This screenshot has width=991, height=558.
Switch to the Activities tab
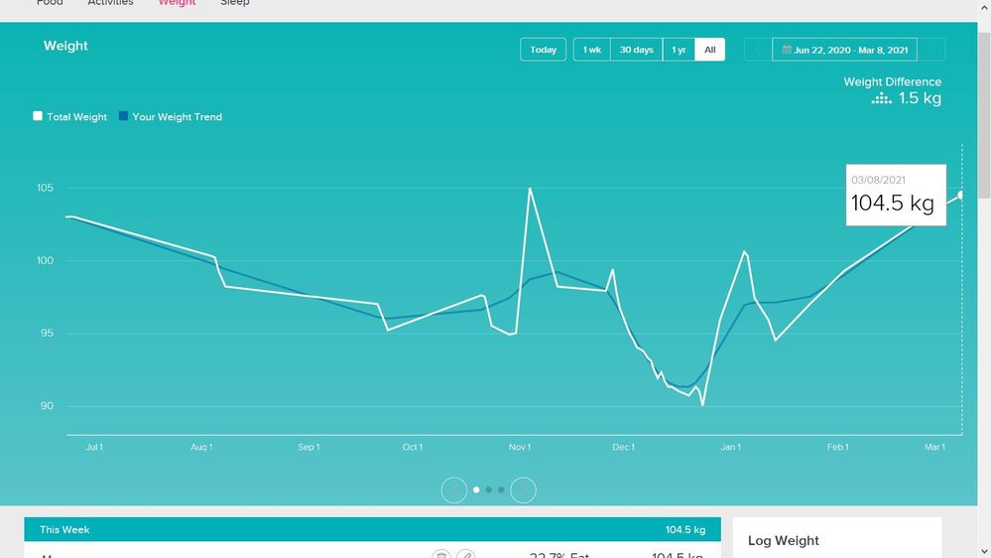[110, 3]
